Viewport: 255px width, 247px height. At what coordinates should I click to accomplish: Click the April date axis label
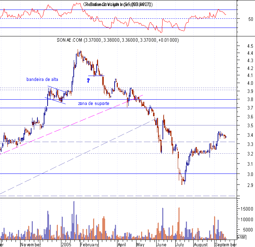pyautogui.click(x=122, y=245)
